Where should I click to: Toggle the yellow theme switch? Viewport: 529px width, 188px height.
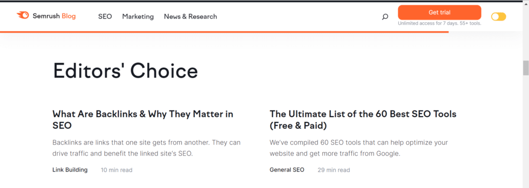[499, 17]
